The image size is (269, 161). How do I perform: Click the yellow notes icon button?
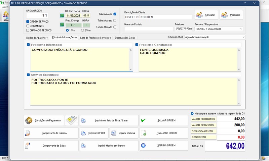point(72,120)
